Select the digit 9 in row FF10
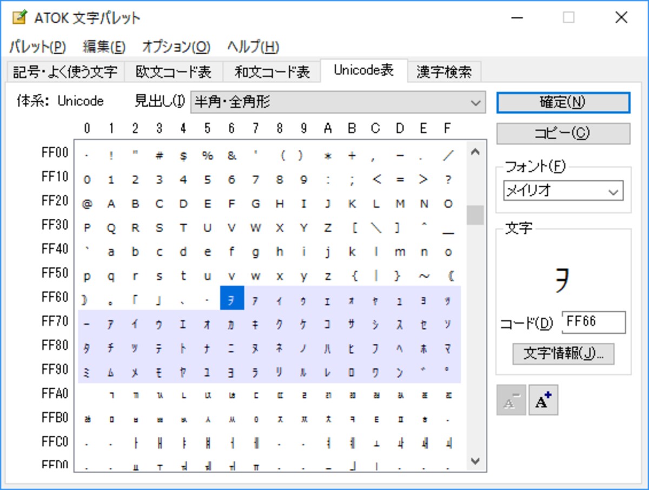 [x=304, y=179]
